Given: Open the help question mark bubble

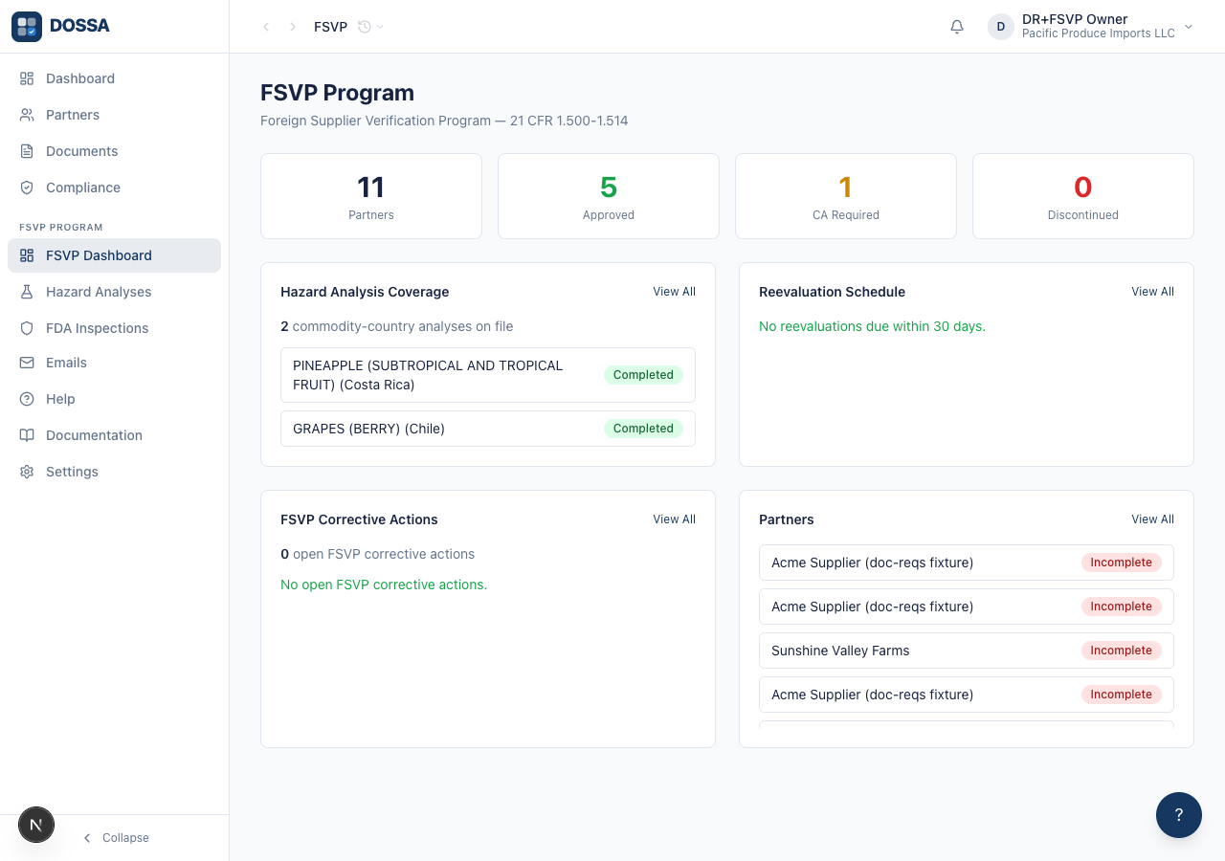Looking at the screenshot, I should tap(1179, 815).
